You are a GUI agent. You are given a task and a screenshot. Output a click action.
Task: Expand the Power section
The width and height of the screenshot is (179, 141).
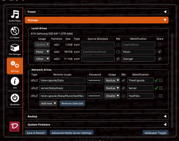(96, 12)
